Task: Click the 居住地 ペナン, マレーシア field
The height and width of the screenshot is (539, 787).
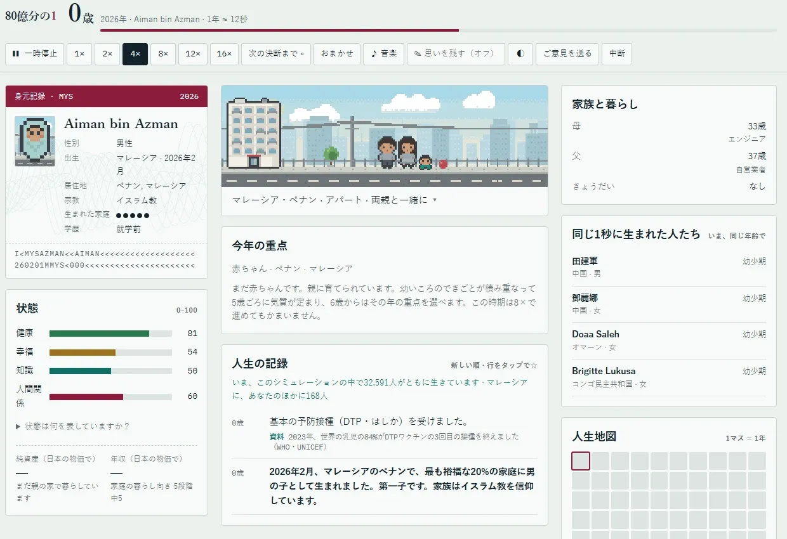Action: [x=126, y=186]
